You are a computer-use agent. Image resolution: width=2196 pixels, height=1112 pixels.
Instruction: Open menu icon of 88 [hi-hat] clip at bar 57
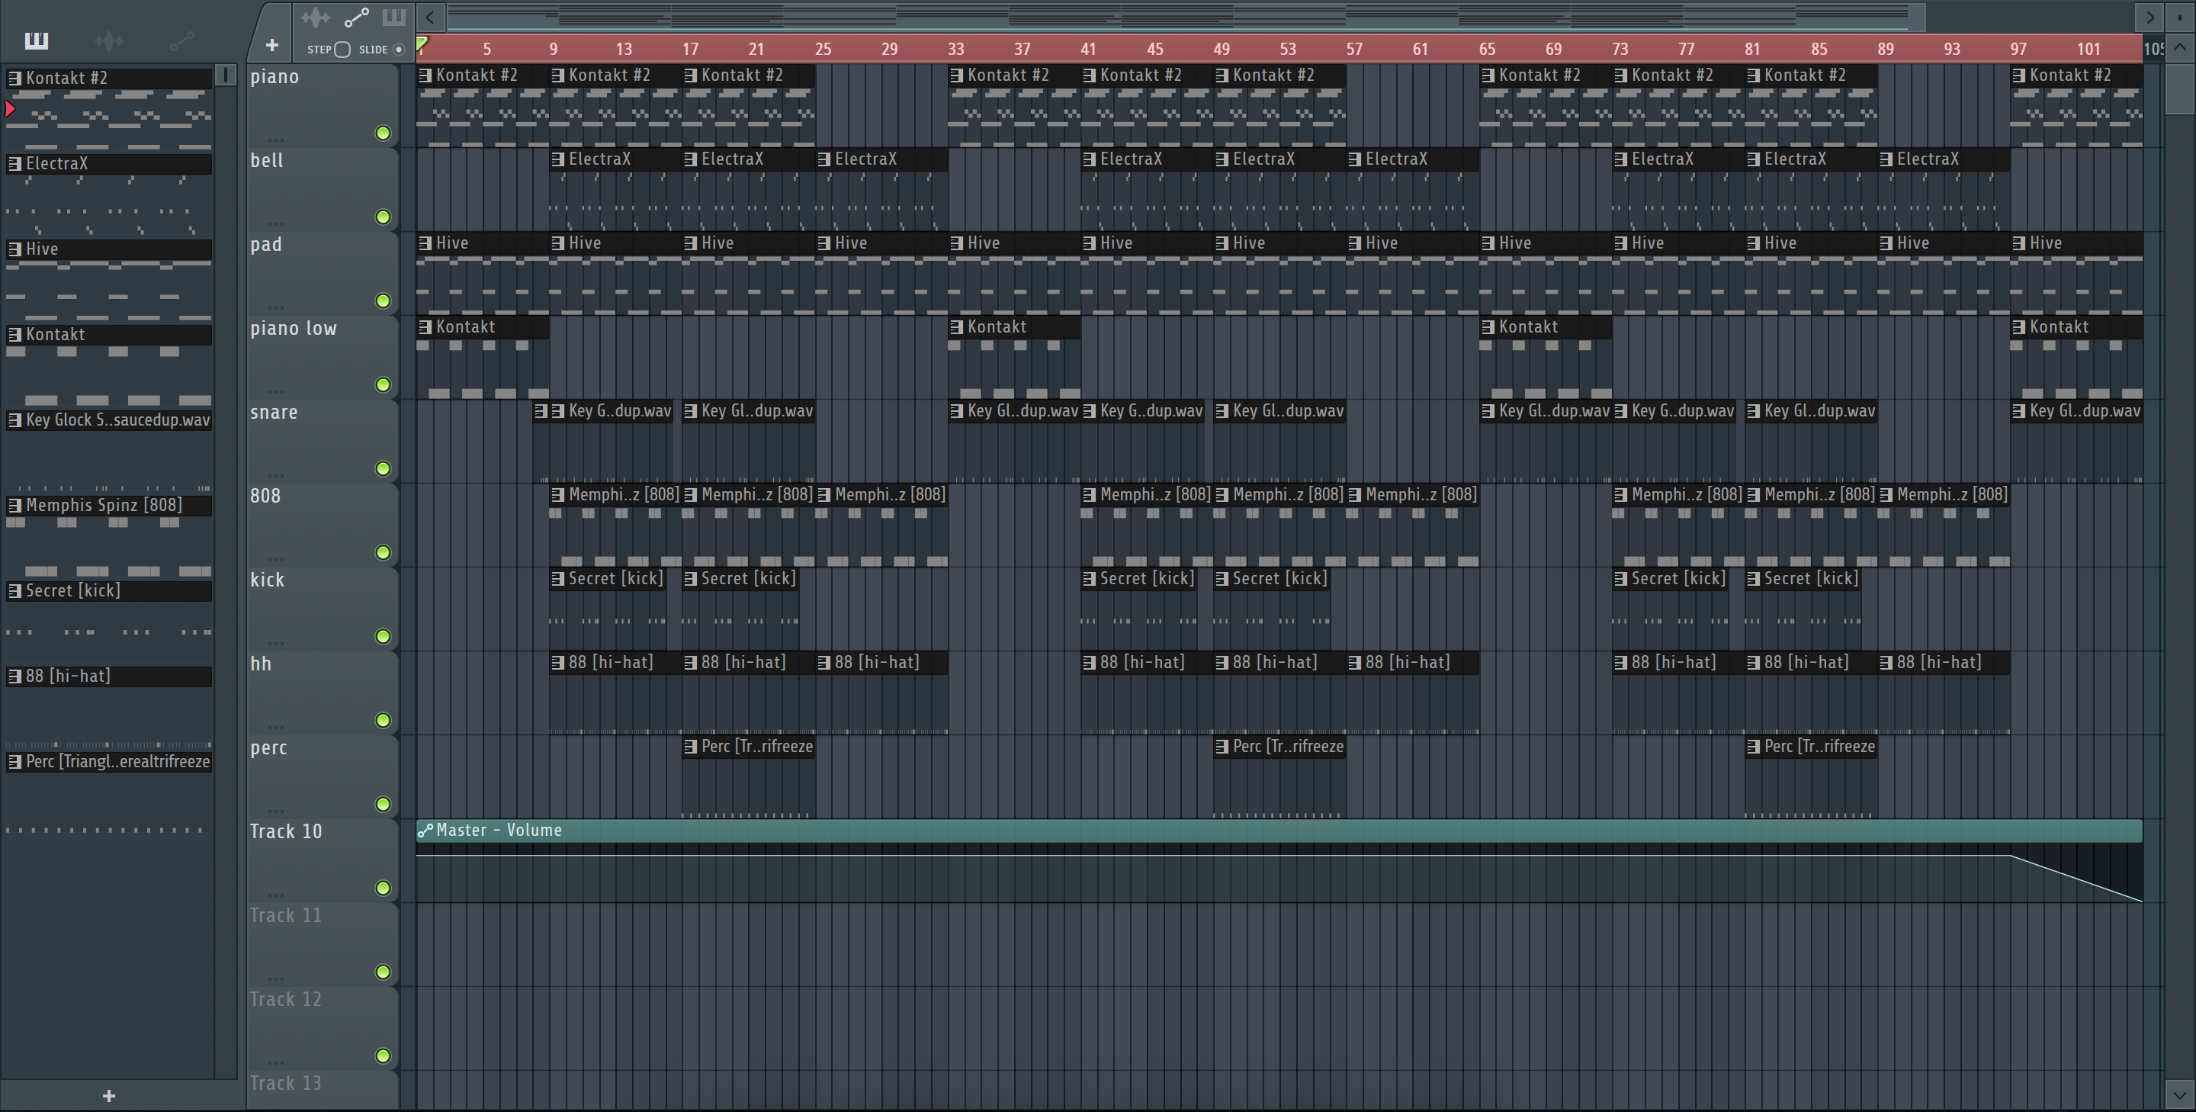[x=1355, y=663]
